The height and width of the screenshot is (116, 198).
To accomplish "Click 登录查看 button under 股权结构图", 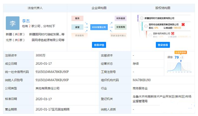I will (163, 45).
